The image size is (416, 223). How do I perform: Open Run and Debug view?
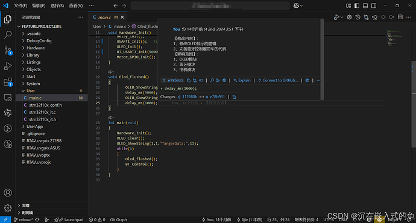(8, 66)
